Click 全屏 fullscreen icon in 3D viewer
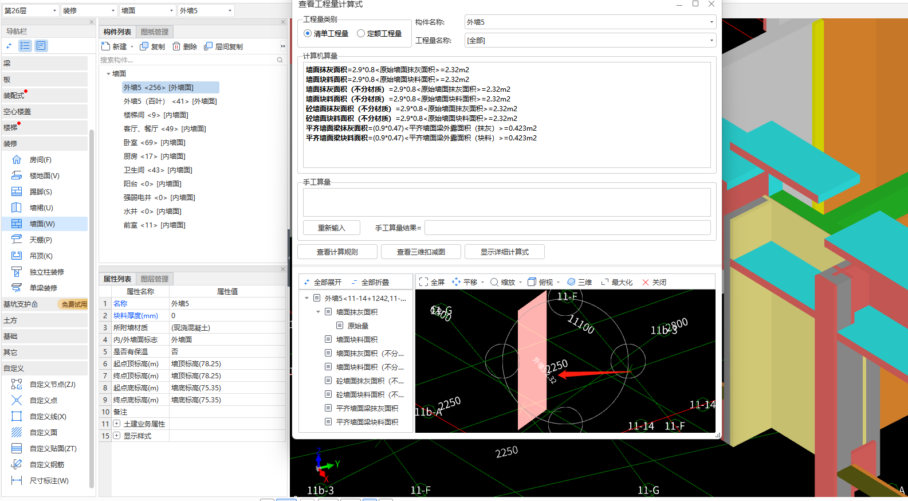 tap(423, 282)
